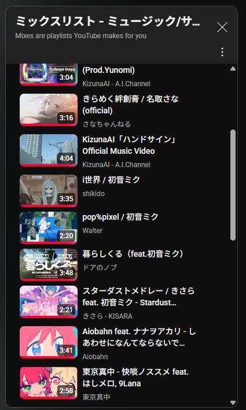Click the さなちゃんねる channel name

point(107,124)
